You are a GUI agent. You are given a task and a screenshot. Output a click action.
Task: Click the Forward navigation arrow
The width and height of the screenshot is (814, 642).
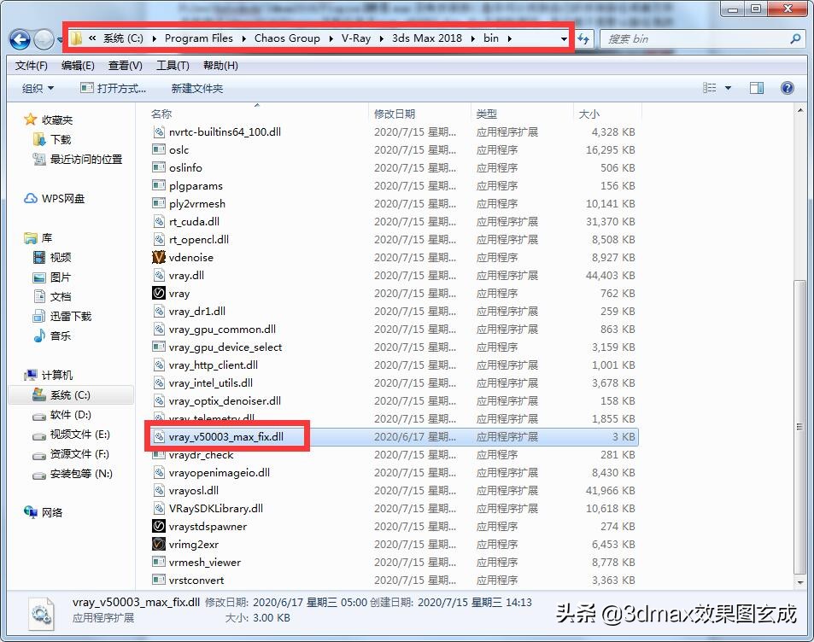pyautogui.click(x=44, y=39)
